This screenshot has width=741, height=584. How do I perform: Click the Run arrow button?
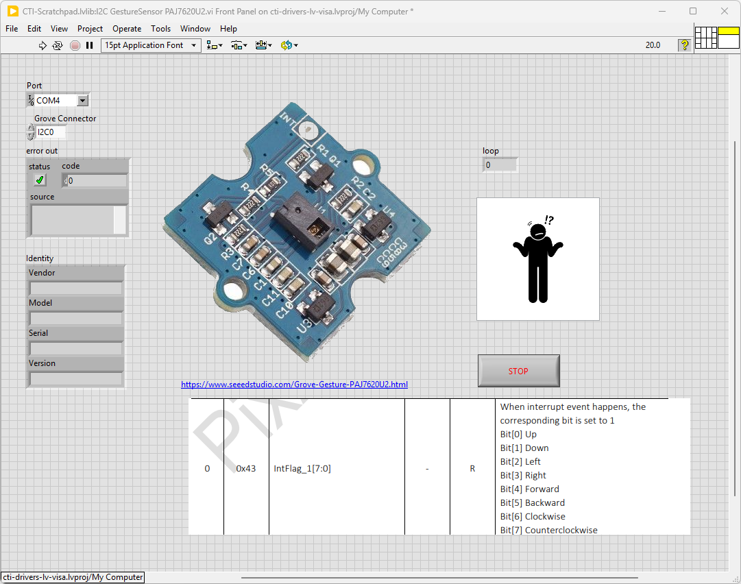click(x=42, y=45)
